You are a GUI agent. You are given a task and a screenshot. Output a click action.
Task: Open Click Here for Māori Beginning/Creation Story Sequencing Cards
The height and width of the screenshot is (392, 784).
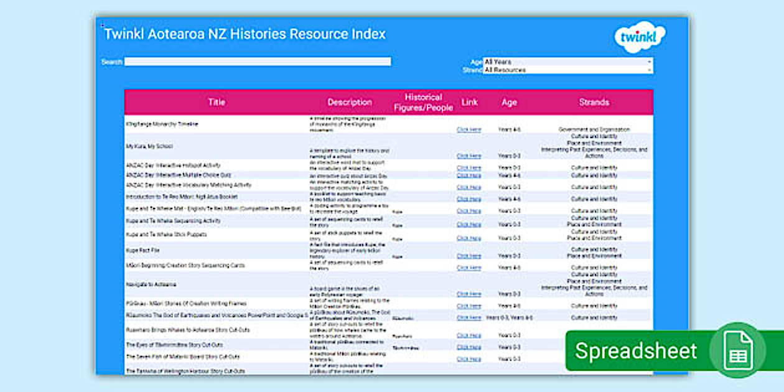[469, 268]
